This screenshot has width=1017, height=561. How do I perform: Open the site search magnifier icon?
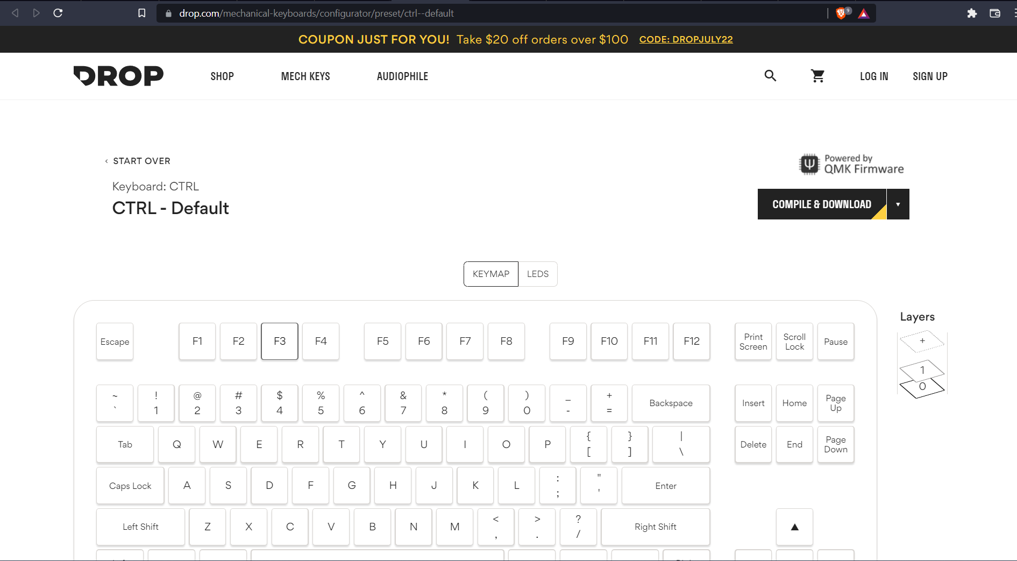pos(770,76)
